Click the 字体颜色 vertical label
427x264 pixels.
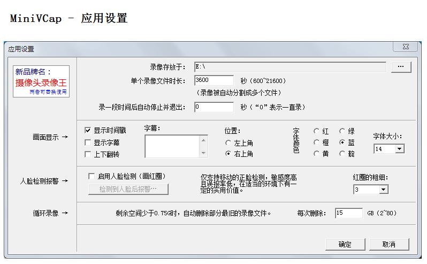click(296, 141)
